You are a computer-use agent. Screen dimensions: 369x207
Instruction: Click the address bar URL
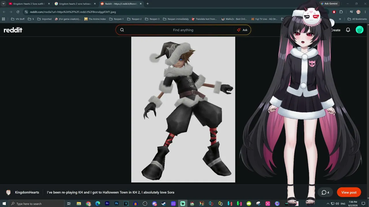point(73,12)
